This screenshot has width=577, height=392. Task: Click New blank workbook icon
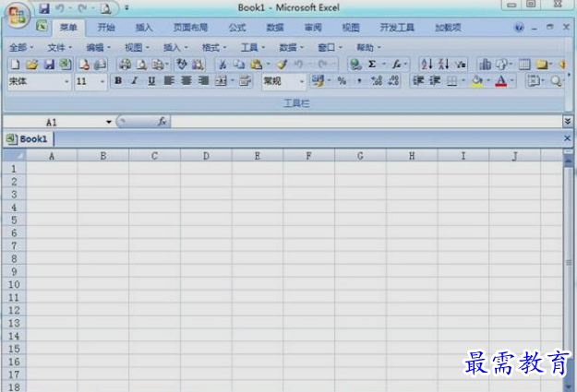click(15, 65)
